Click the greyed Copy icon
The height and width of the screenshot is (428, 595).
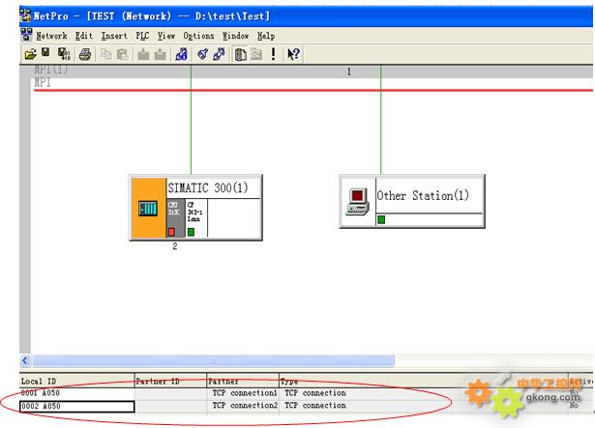[x=106, y=55]
